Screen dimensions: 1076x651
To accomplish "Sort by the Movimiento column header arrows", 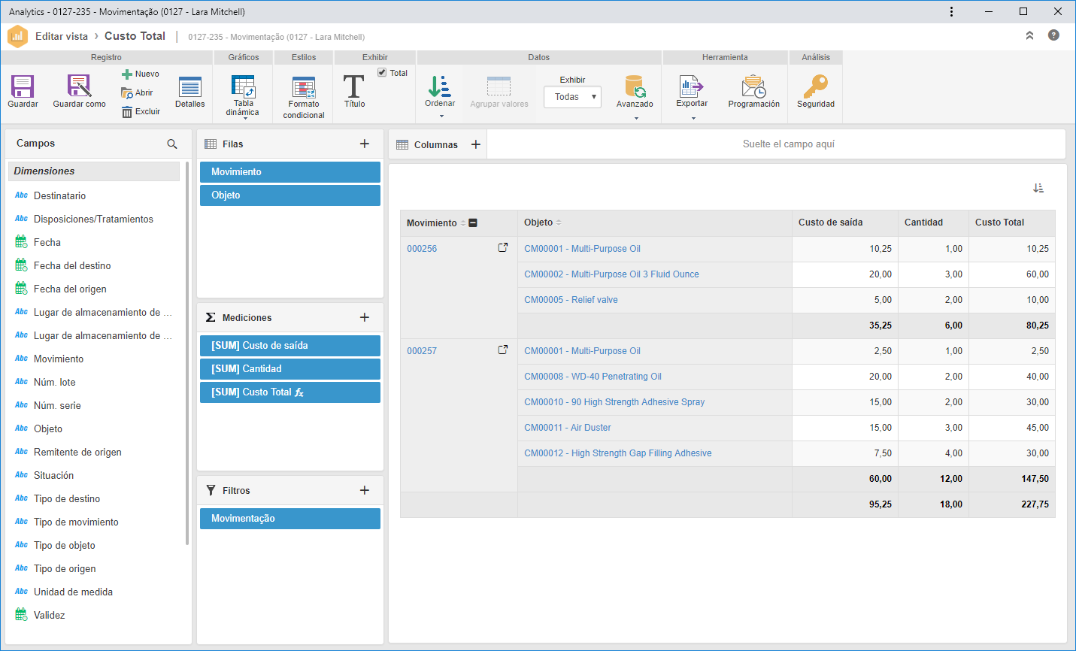I will 462,223.
